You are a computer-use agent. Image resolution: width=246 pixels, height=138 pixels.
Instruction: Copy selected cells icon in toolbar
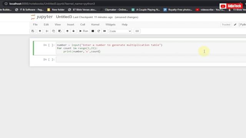point(53,31)
